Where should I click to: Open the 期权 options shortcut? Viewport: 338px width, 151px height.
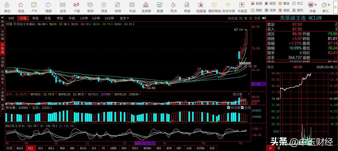tap(298, 10)
